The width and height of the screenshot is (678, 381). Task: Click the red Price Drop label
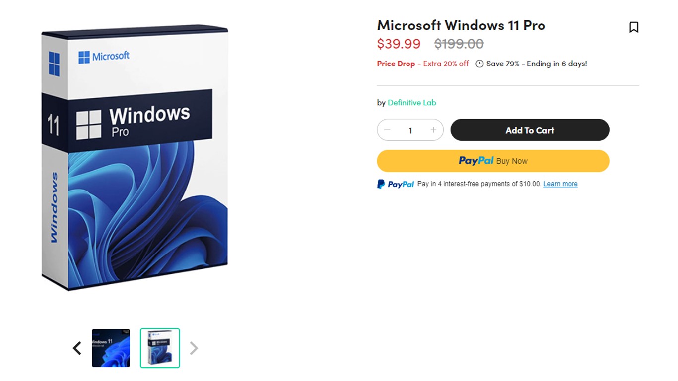coord(396,63)
